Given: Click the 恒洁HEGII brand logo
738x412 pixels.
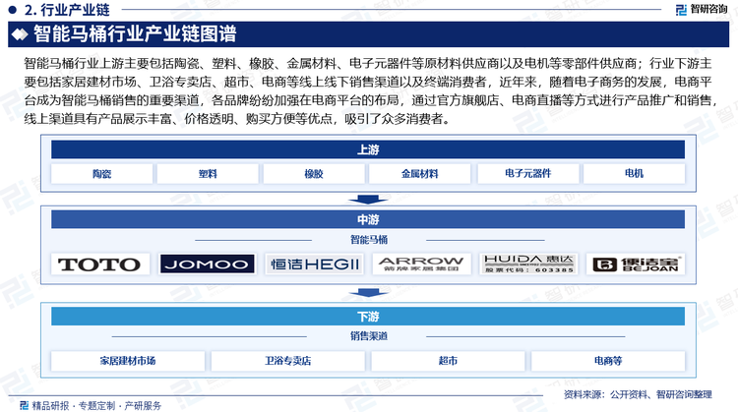Looking at the screenshot, I should click(x=315, y=265).
